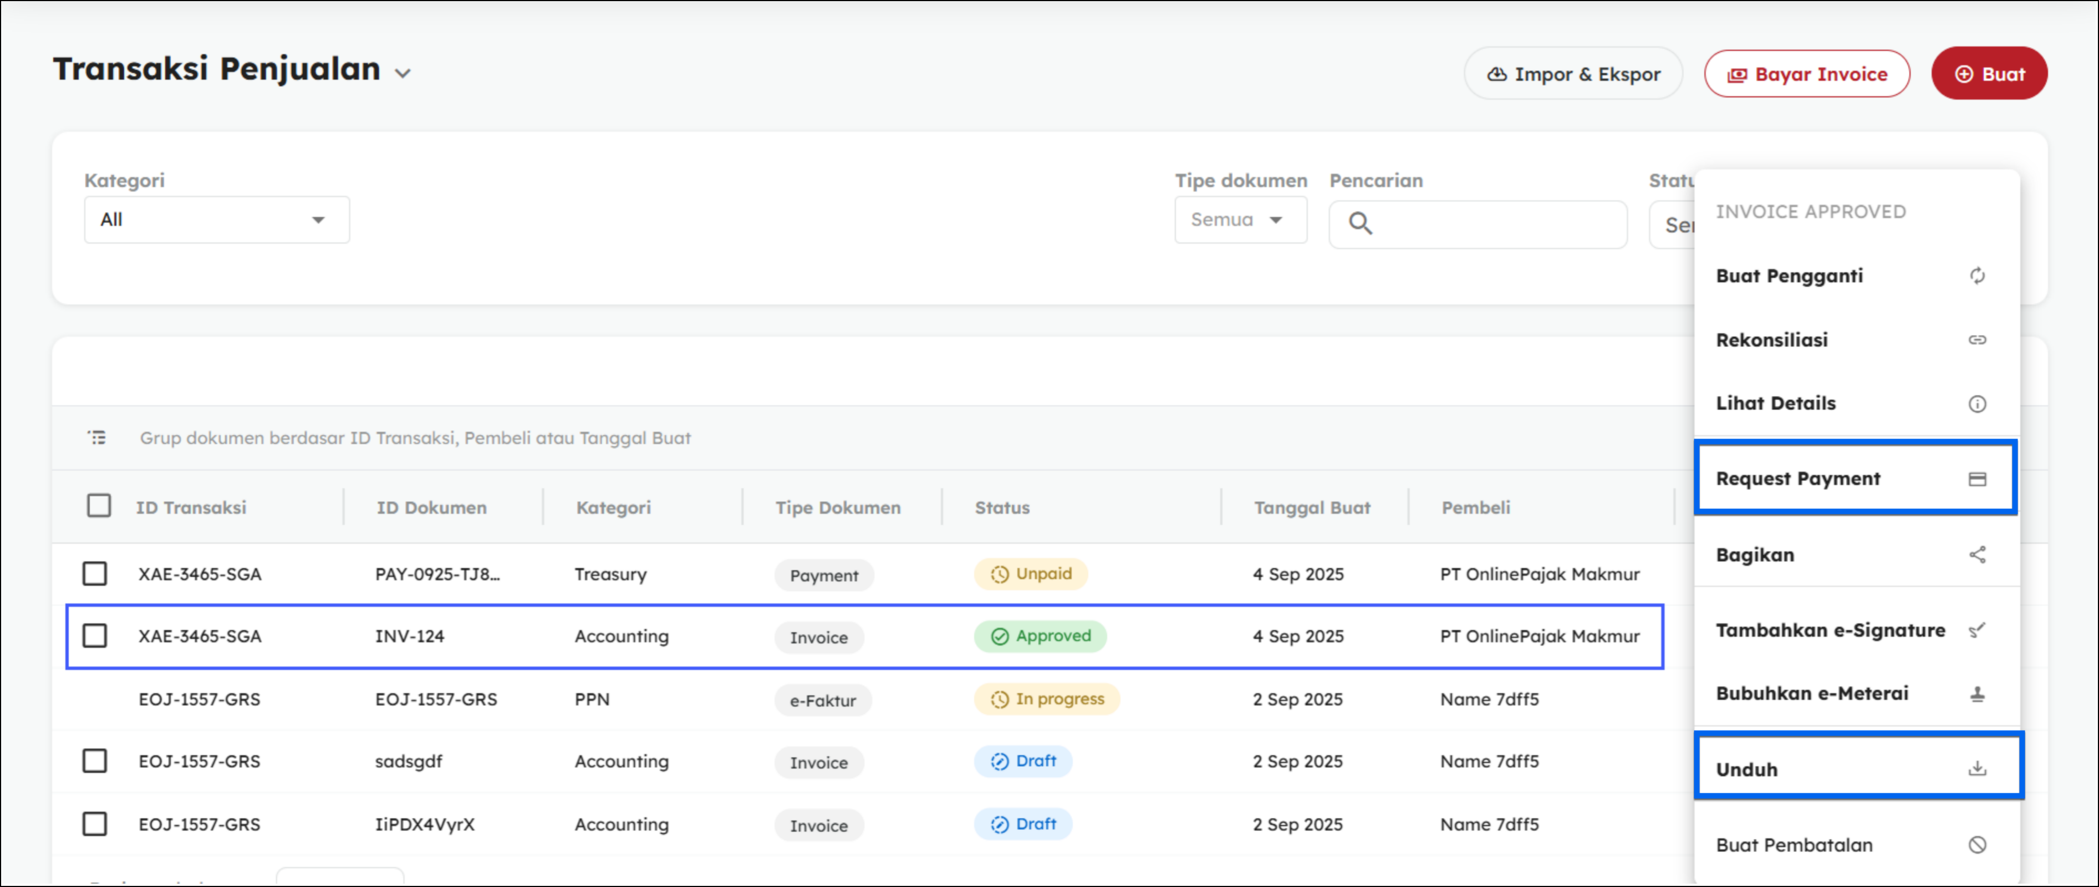Image resolution: width=2099 pixels, height=887 pixels.
Task: Open the Kategori dropdown showing All
Action: (217, 219)
